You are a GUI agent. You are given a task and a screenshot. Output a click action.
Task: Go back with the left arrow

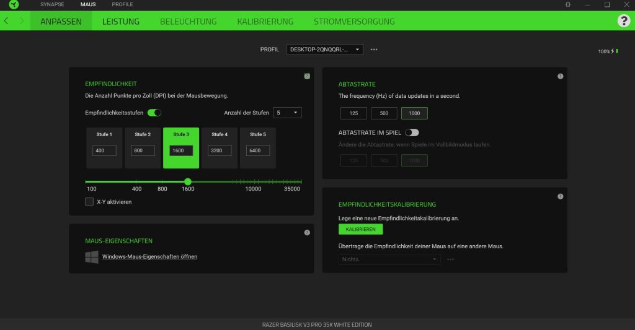[6, 20]
